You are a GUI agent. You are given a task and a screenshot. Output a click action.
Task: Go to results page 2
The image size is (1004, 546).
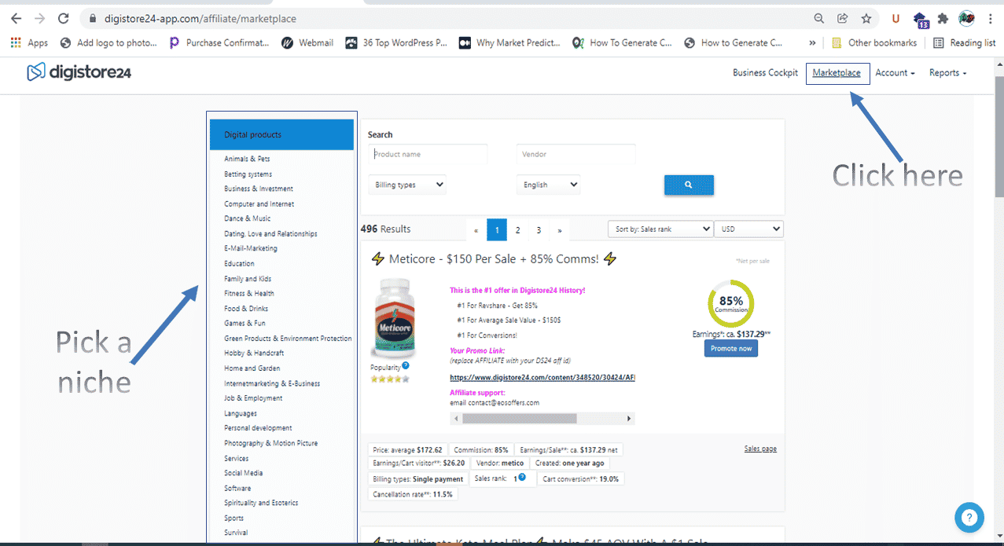point(517,230)
